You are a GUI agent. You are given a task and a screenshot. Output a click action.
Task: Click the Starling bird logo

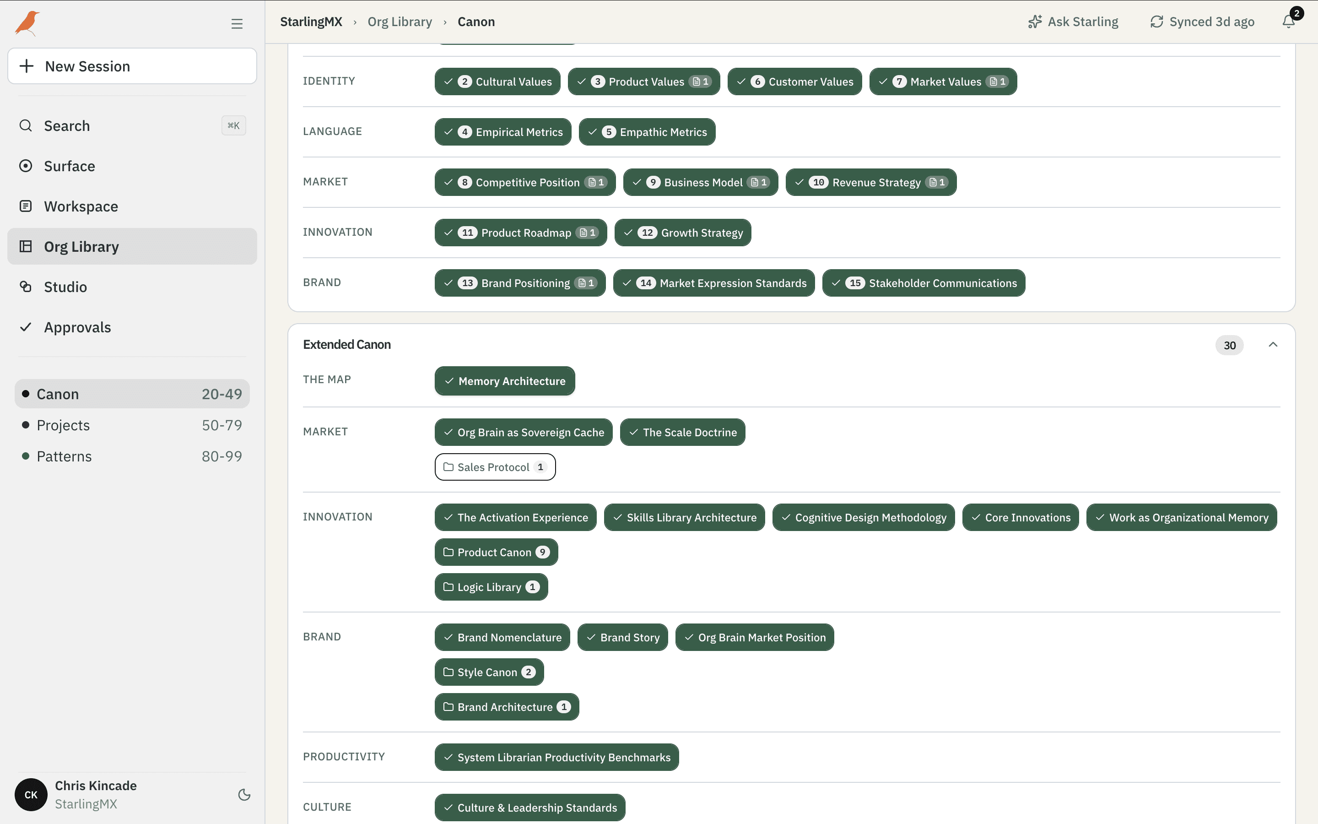(x=27, y=23)
